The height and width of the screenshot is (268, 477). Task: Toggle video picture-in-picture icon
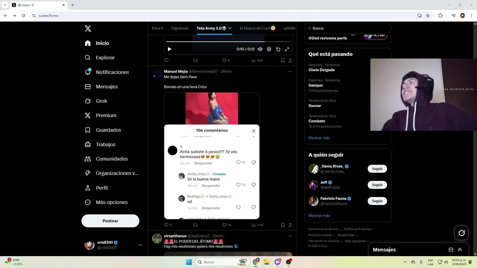coord(278,49)
